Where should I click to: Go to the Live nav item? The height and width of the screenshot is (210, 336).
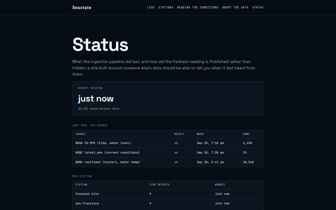151,8
